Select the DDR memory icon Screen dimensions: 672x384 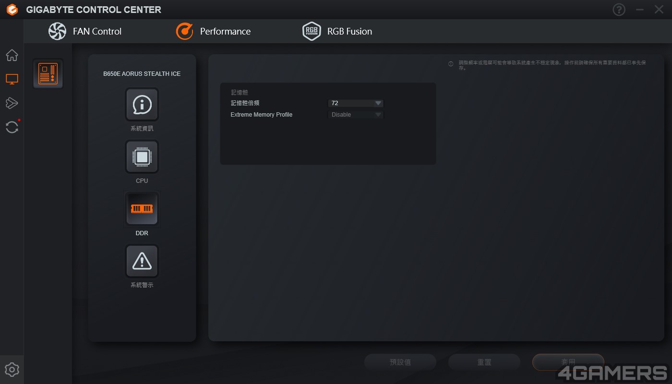pos(142,209)
